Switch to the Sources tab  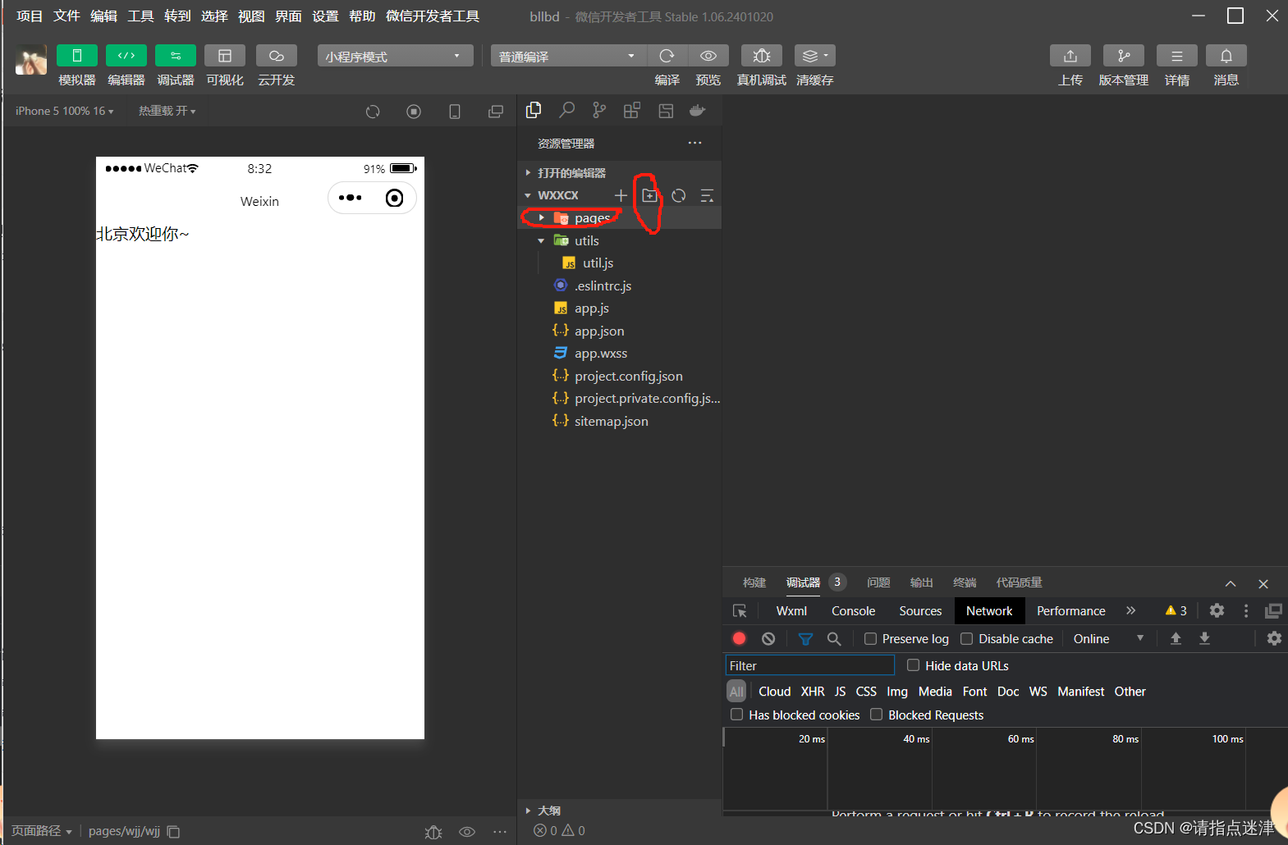(x=920, y=611)
